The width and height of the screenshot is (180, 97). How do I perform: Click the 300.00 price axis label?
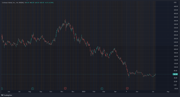coord(176,31)
